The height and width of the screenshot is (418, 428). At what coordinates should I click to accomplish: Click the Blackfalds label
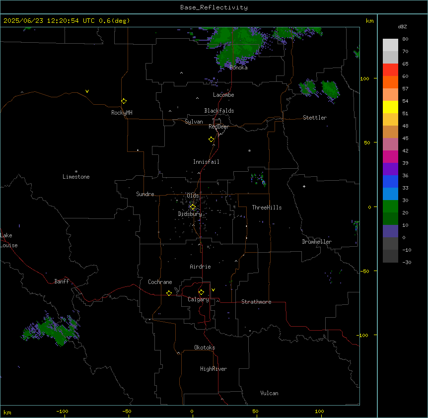tap(219, 111)
